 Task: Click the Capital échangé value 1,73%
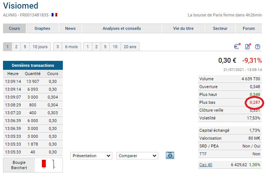(255, 130)
